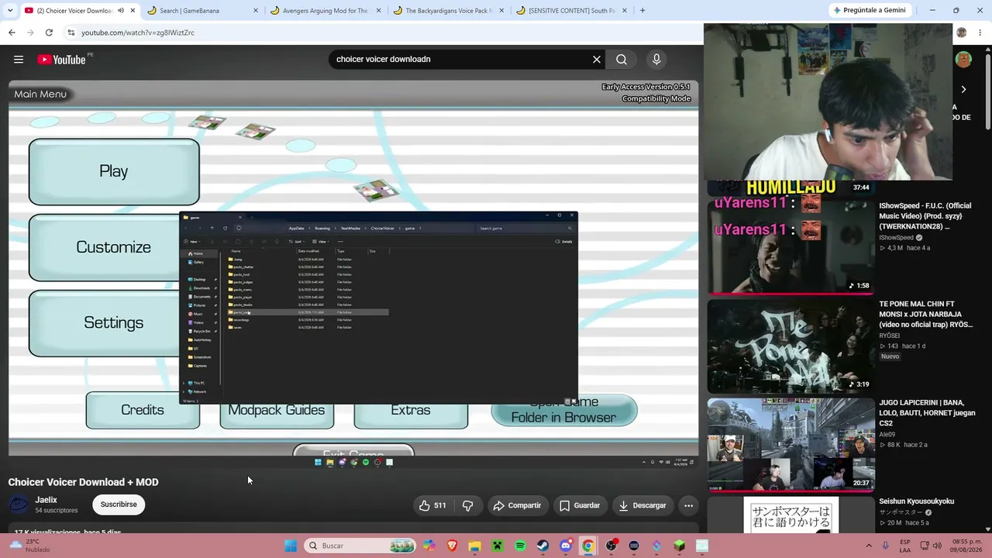Go to the YouTube home logo
Viewport: 992px width, 558px height.
61,60
